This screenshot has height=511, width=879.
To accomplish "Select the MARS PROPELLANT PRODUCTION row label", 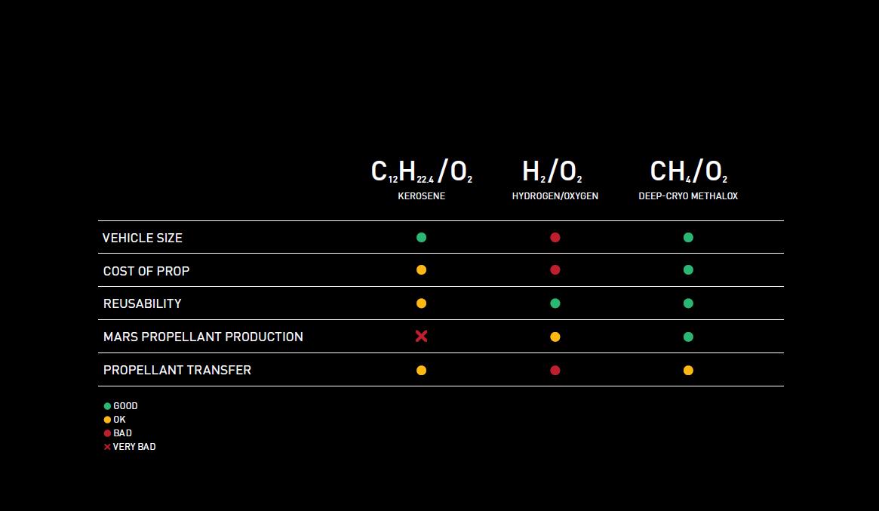I will (x=203, y=337).
